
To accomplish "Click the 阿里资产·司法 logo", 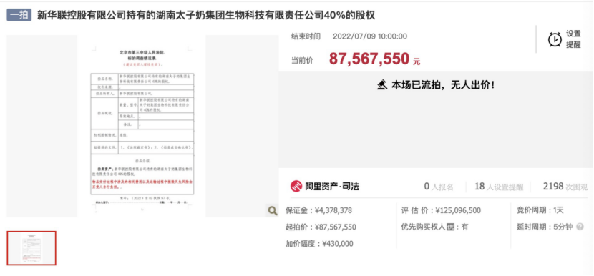I will point(325,186).
